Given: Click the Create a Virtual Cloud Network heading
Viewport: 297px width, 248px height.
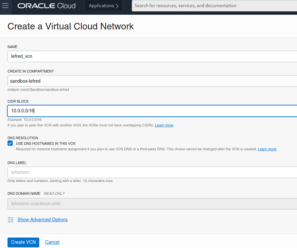Looking at the screenshot, I should [x=71, y=26].
